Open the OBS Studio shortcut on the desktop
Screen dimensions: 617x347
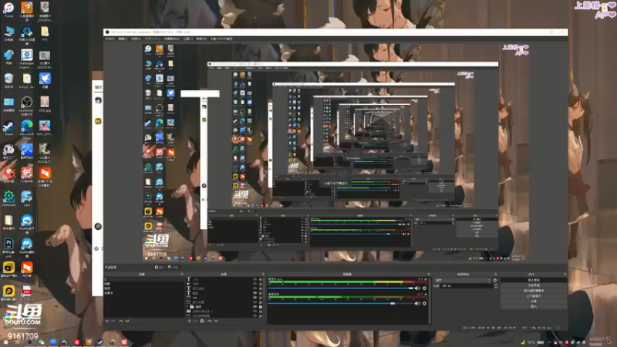(x=27, y=105)
